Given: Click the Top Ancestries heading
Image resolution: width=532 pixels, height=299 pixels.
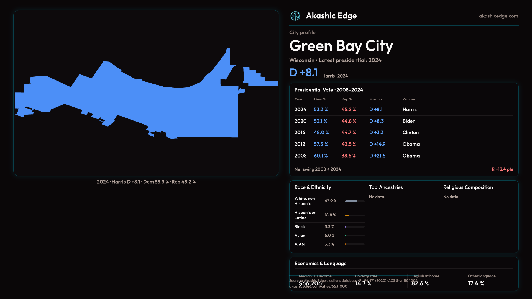Looking at the screenshot, I should (386, 187).
